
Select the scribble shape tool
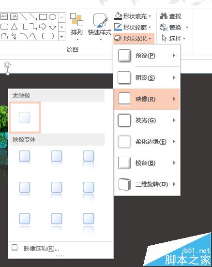(14, 36)
